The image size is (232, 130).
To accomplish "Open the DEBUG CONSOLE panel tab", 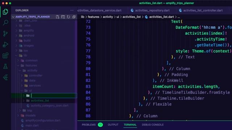I will click(x=153, y=125).
